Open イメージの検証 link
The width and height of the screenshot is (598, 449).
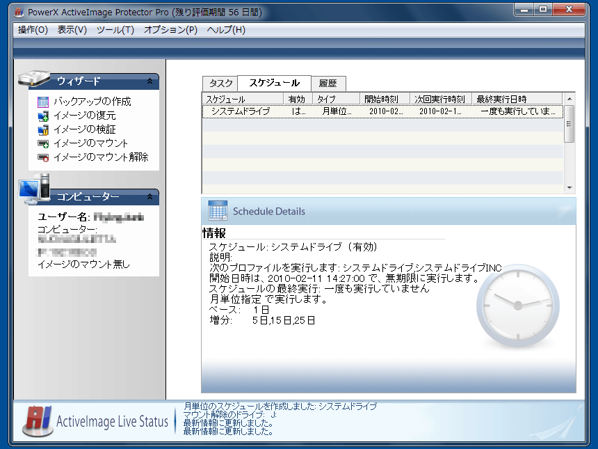coord(84,129)
